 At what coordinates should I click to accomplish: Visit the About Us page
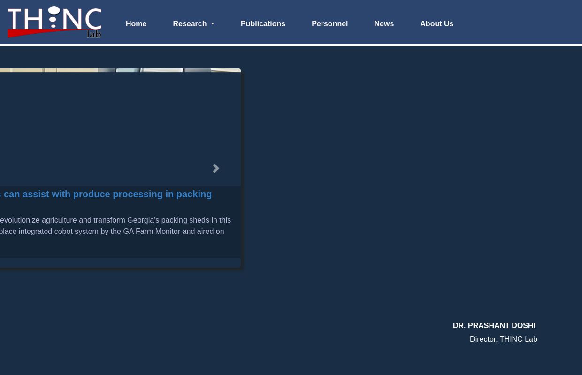[x=436, y=24]
